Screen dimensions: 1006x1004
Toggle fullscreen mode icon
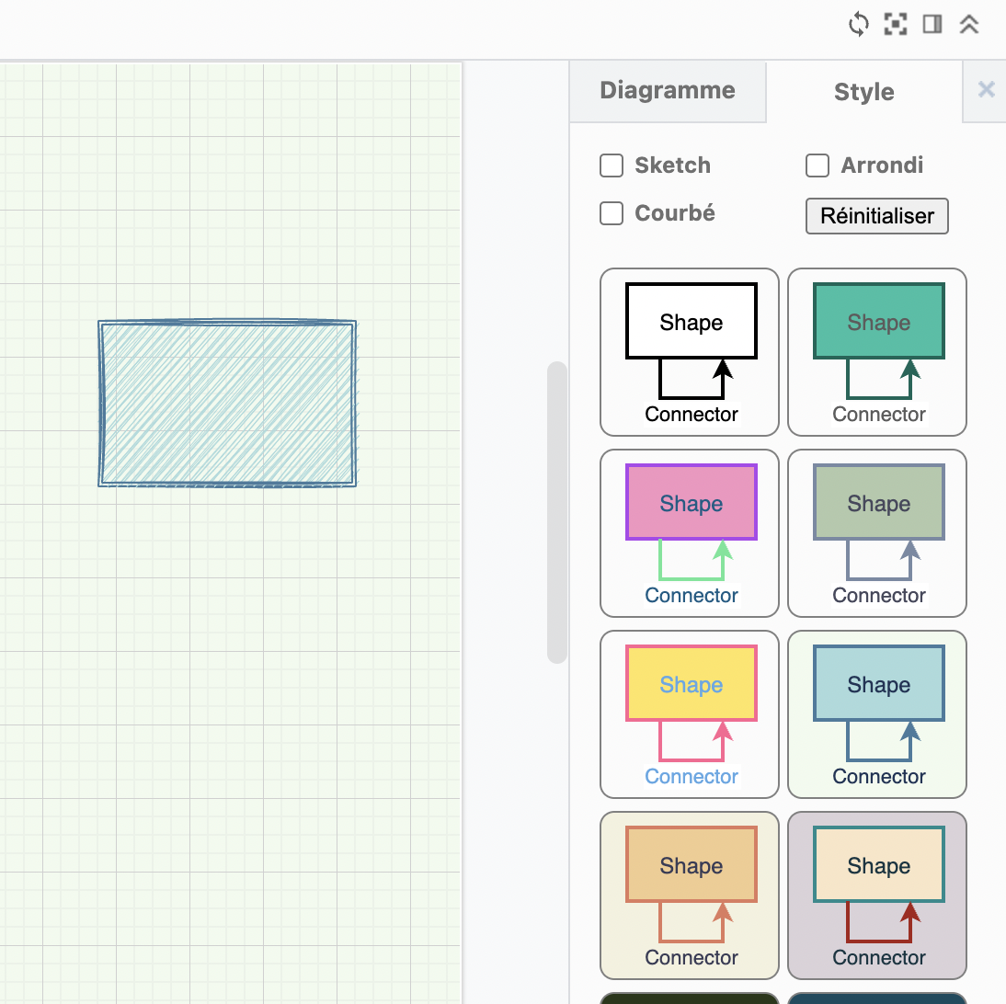(x=895, y=25)
